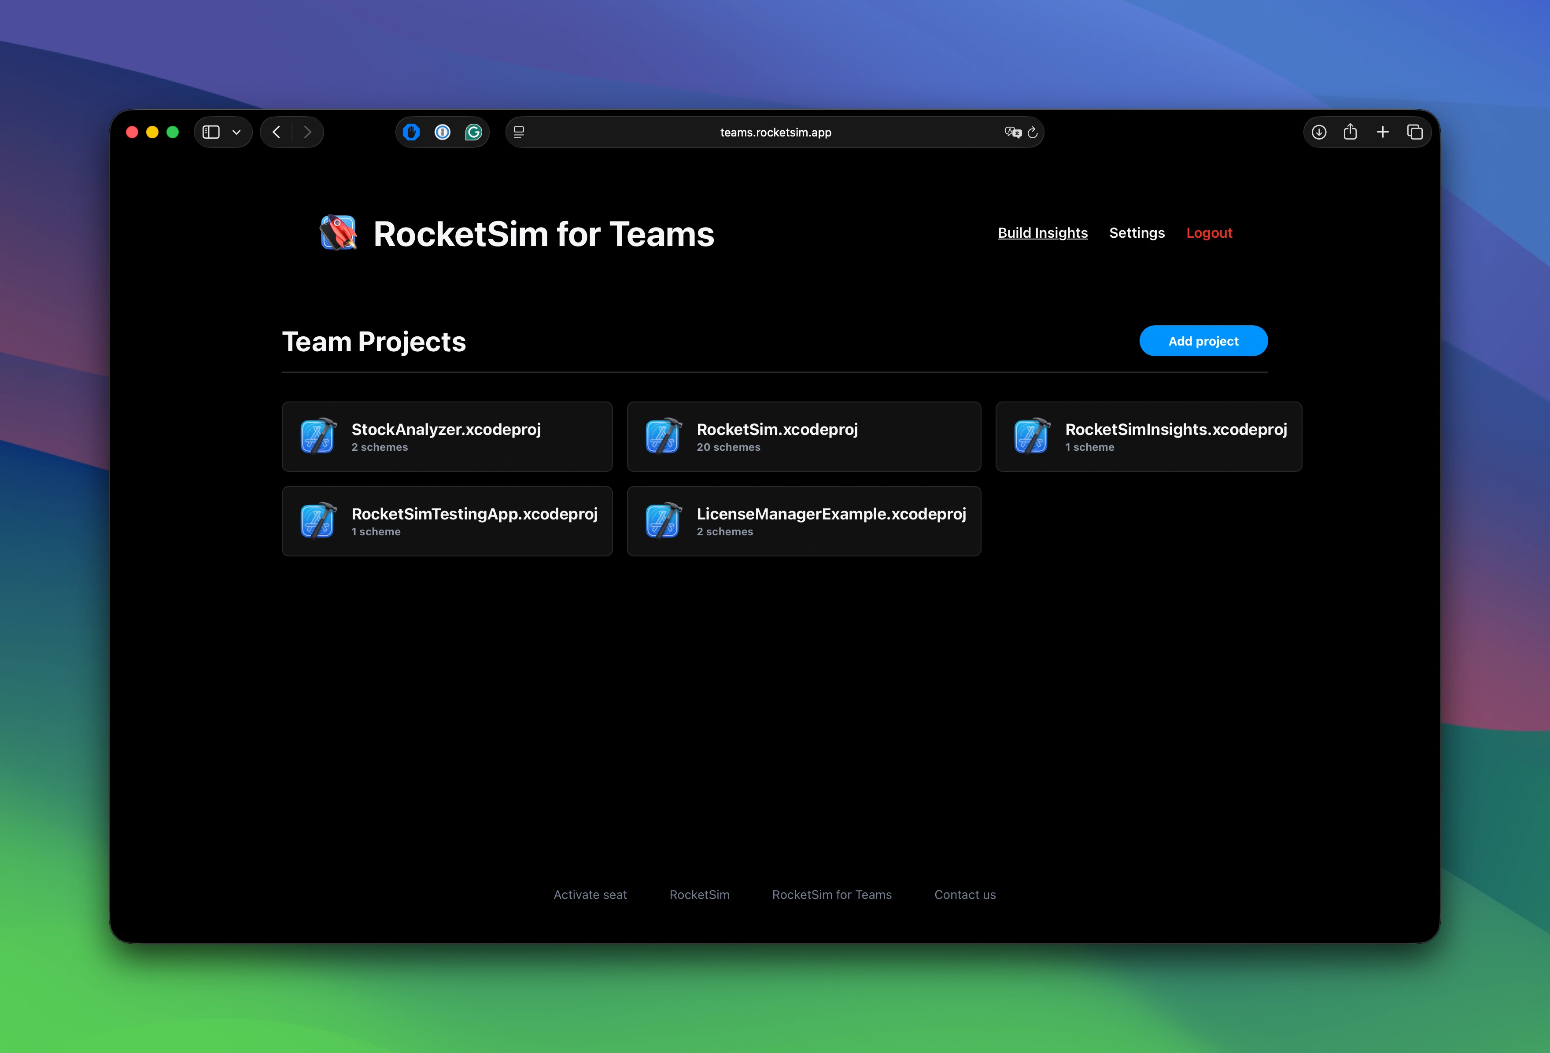Screen dimensions: 1550x1053
Task: Click the Logout link
Action: [x=1209, y=233]
